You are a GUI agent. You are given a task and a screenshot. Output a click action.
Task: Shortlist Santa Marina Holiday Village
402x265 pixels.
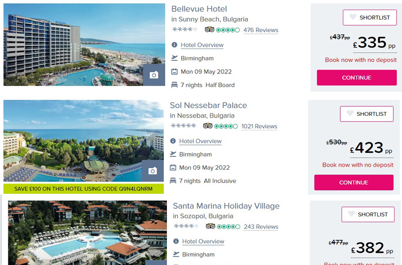coord(368,214)
